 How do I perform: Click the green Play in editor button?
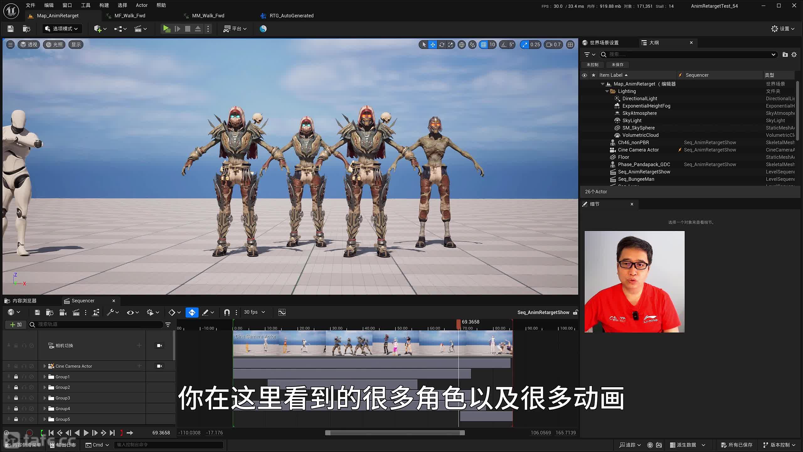pos(167,29)
